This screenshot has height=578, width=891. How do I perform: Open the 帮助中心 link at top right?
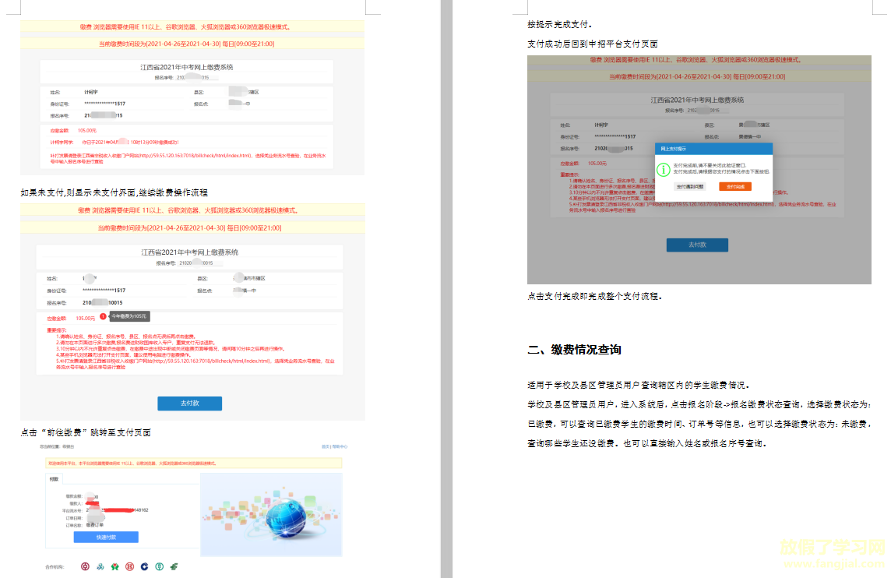(x=340, y=446)
